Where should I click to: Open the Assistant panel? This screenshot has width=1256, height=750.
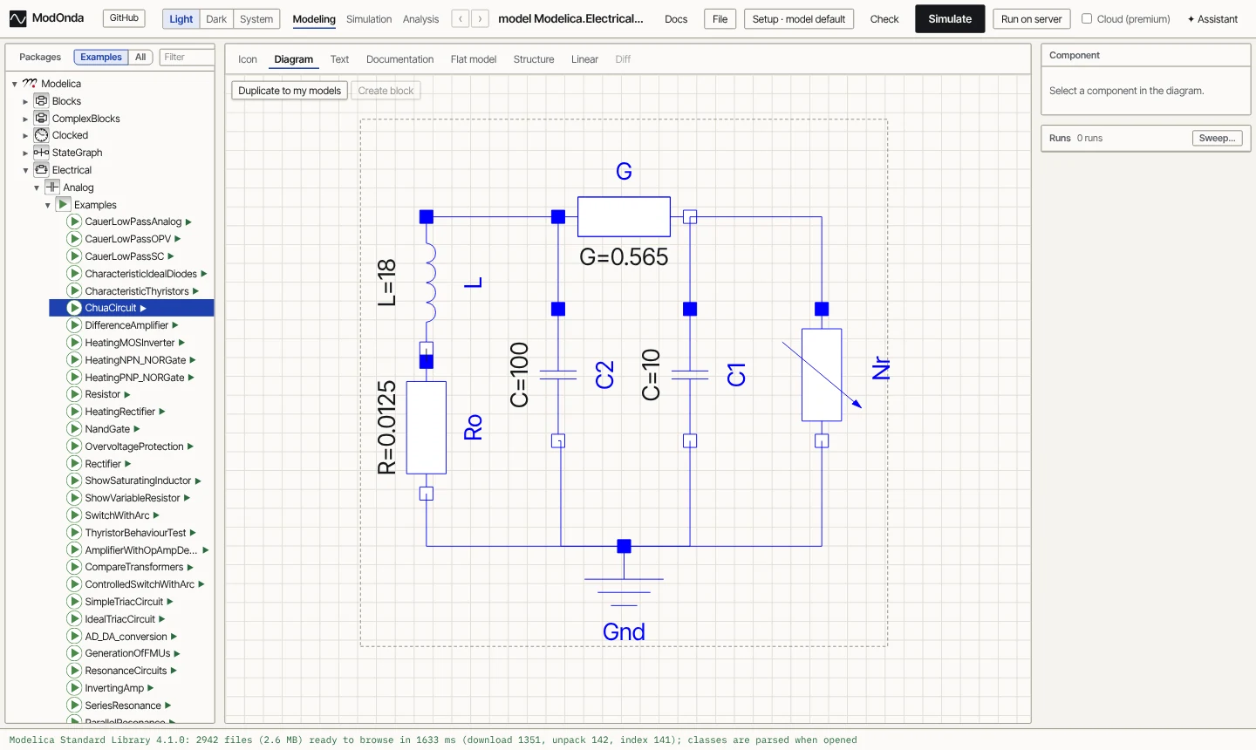click(x=1212, y=19)
